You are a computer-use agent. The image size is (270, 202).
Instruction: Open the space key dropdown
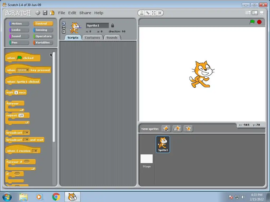[23, 70]
